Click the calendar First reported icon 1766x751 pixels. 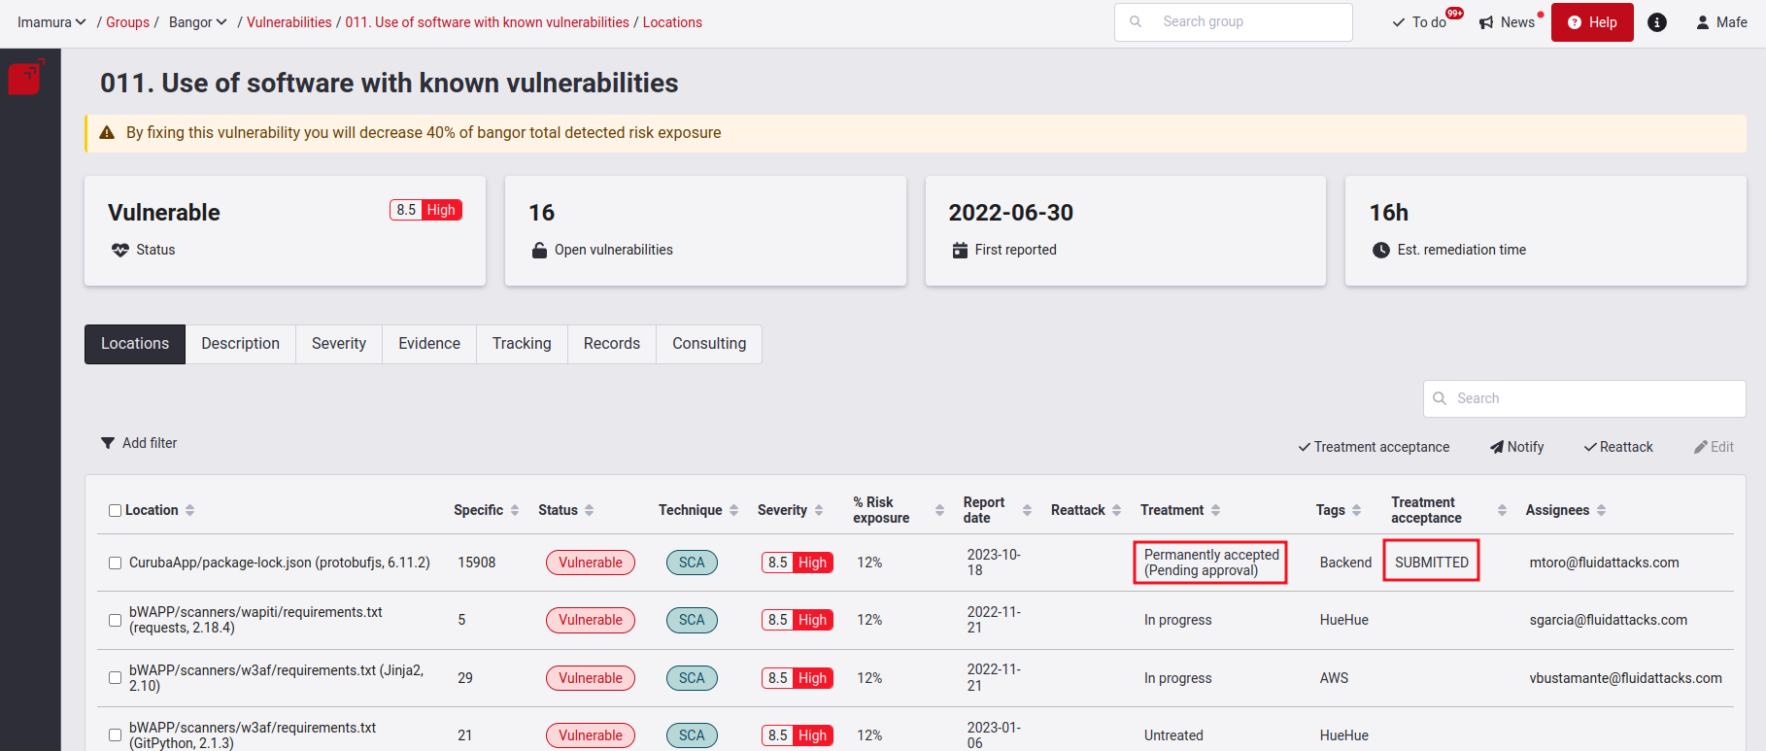tap(960, 250)
